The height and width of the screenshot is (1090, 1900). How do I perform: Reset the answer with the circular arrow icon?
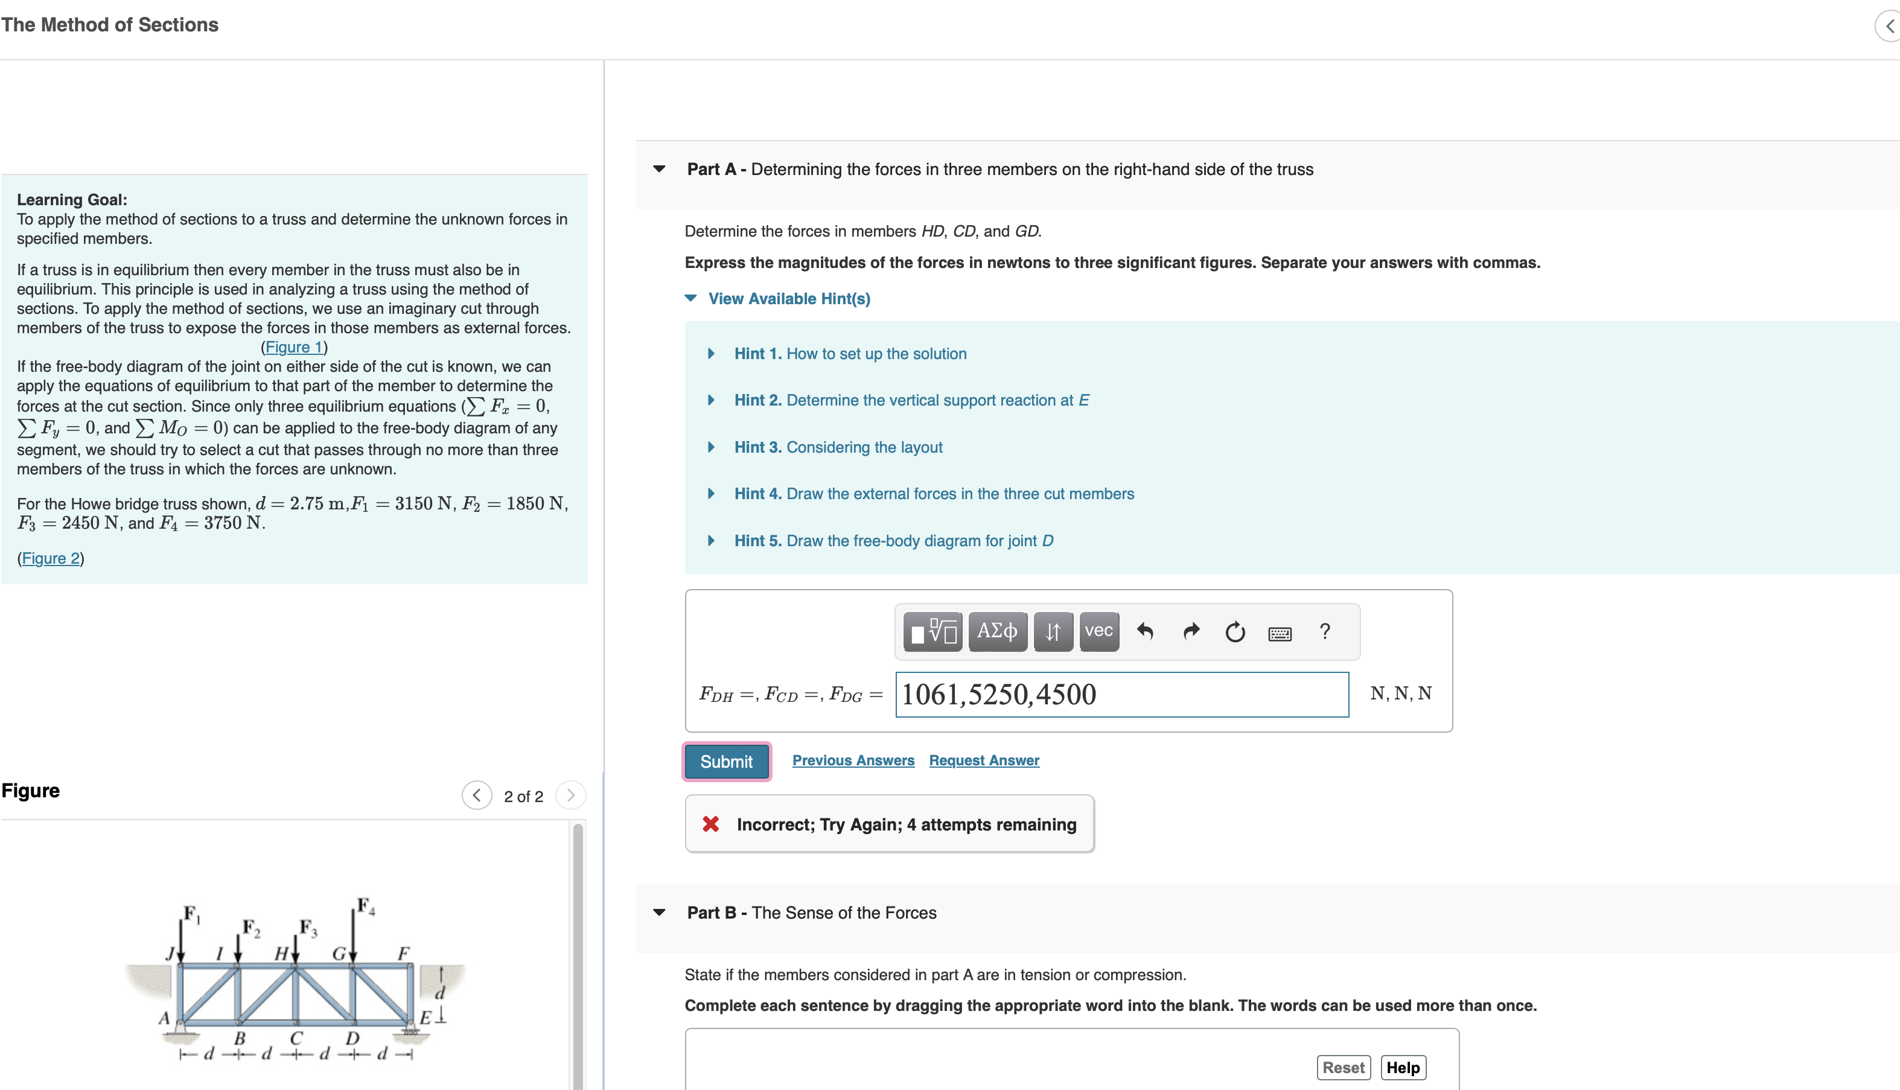1234,631
